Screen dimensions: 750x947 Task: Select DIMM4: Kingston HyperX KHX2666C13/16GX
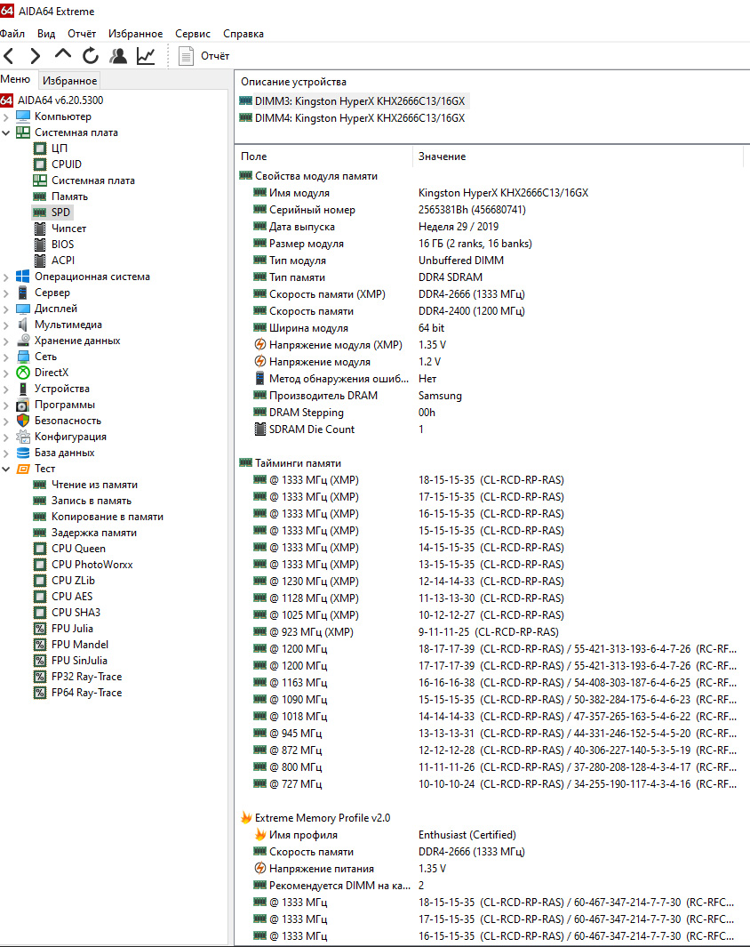tap(353, 117)
